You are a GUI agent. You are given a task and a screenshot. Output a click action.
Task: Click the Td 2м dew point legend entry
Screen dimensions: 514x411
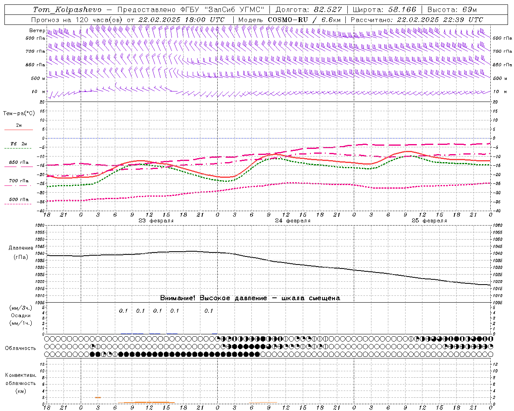18,144
